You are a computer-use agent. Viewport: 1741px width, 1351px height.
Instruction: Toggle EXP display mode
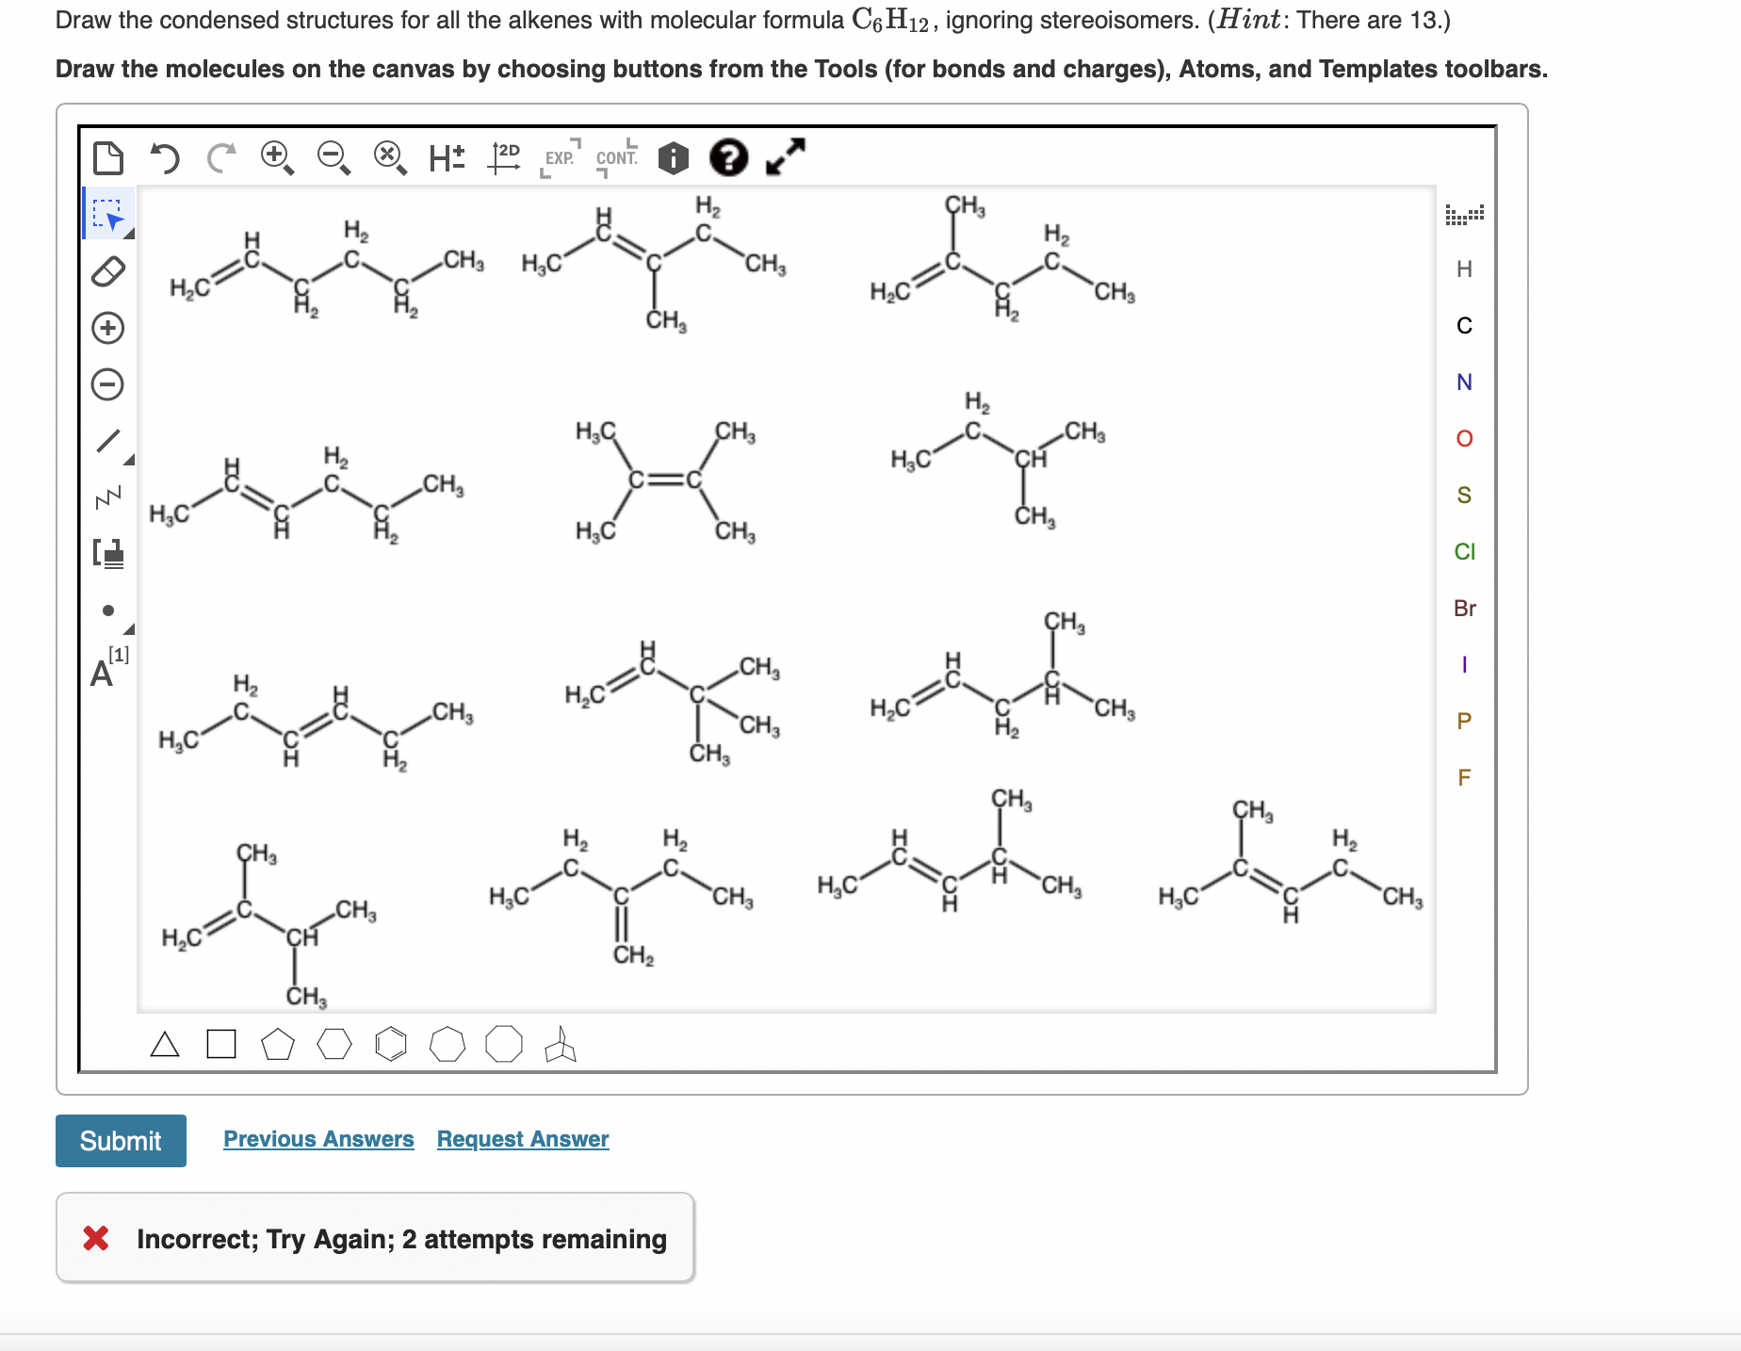(x=558, y=160)
